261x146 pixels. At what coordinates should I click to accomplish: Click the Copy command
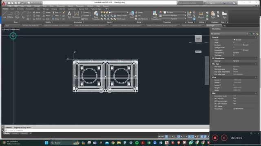pyautogui.click(x=36, y=16)
